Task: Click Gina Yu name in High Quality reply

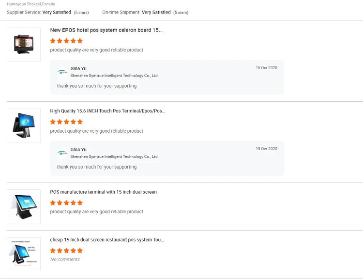Action: point(78,150)
